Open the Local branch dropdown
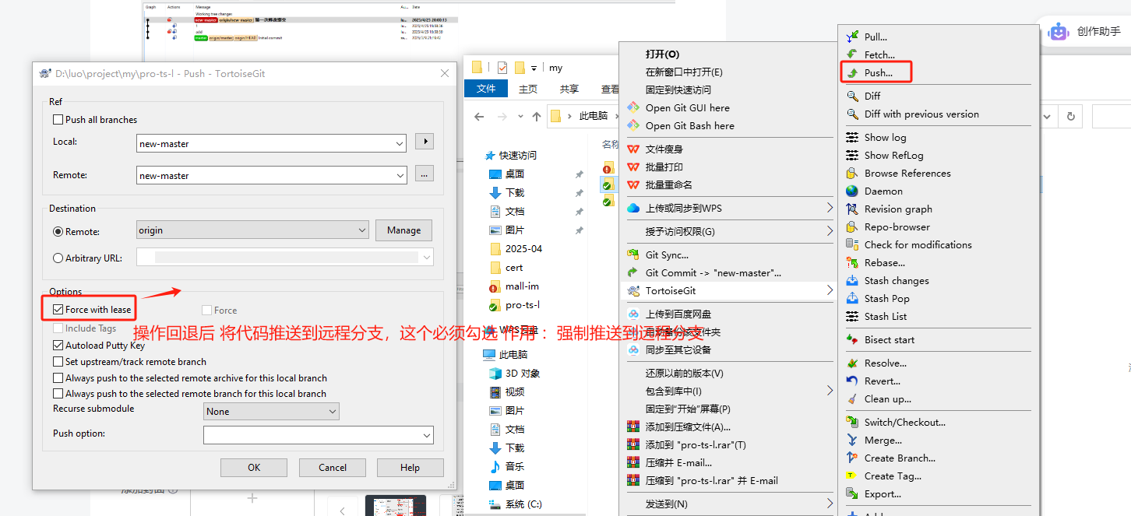 400,144
